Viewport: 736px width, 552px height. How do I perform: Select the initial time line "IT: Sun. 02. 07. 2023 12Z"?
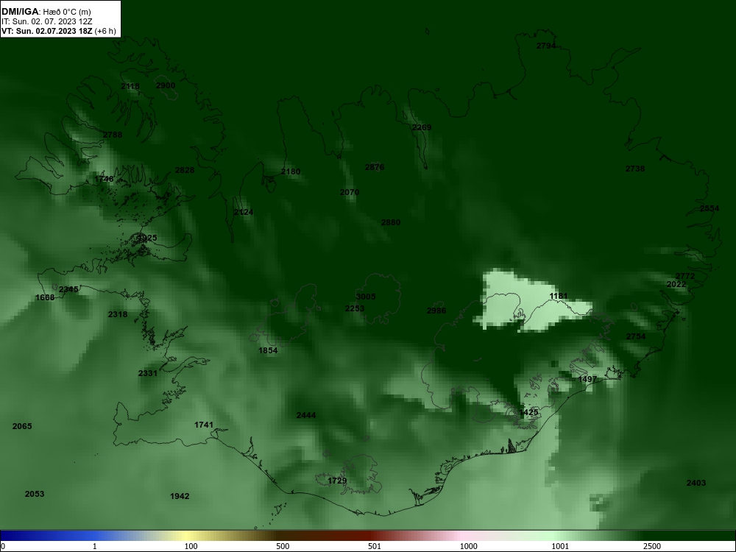coord(47,21)
